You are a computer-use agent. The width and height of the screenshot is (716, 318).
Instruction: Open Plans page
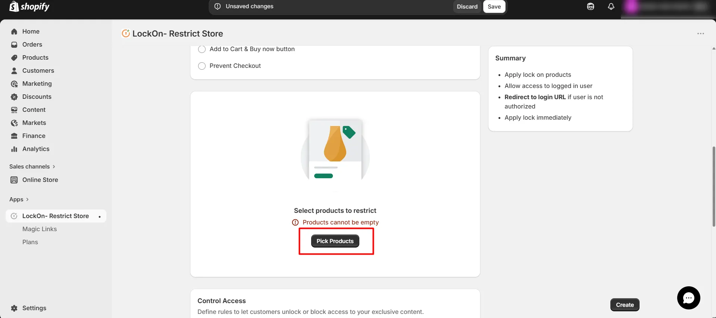coord(30,242)
